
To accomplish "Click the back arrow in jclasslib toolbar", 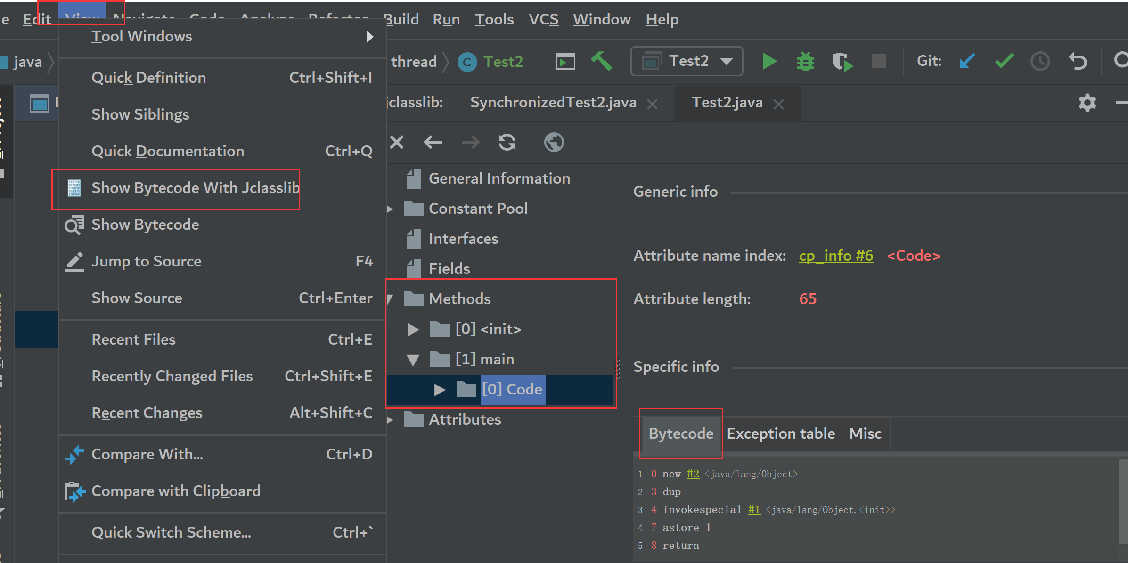I will tap(433, 142).
